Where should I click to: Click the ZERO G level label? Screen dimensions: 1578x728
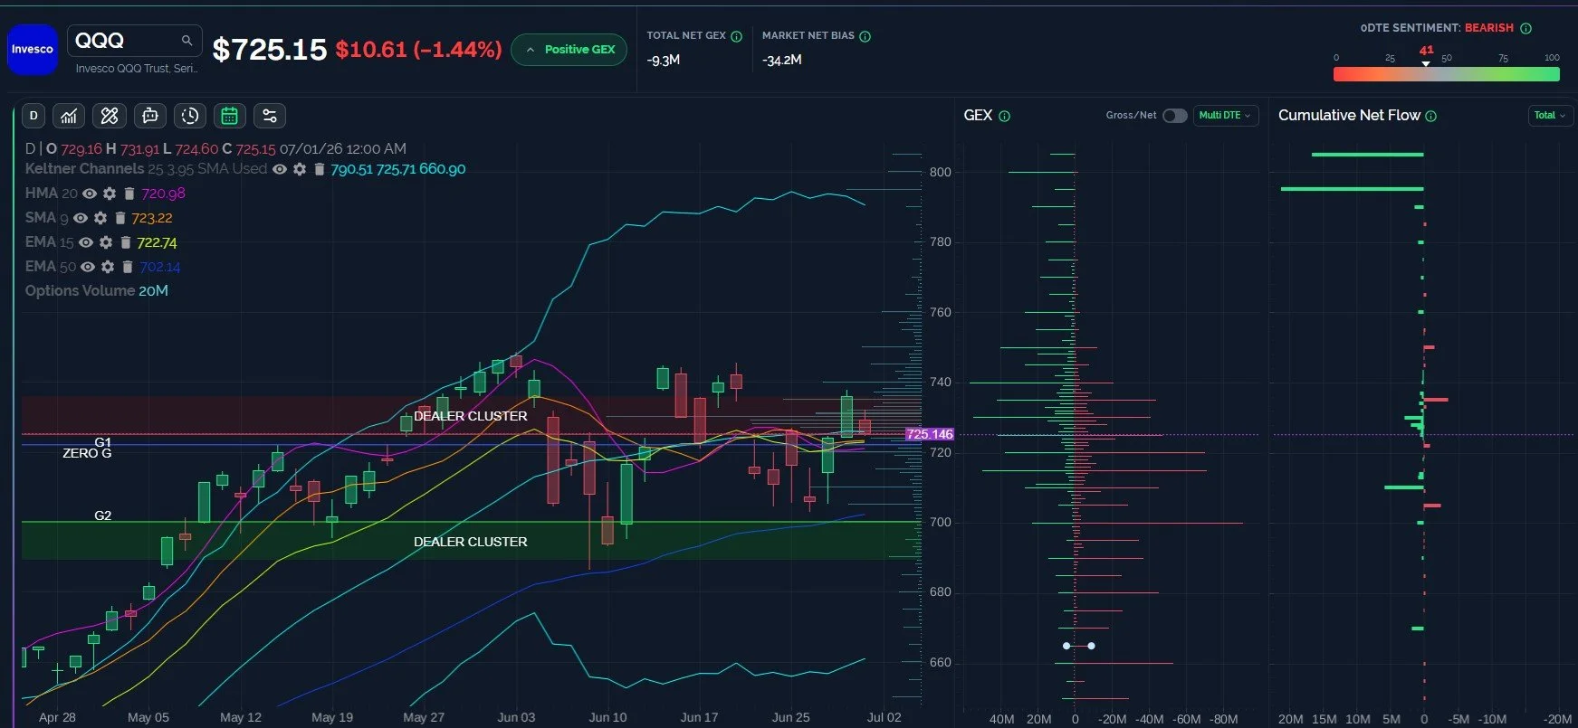point(87,453)
